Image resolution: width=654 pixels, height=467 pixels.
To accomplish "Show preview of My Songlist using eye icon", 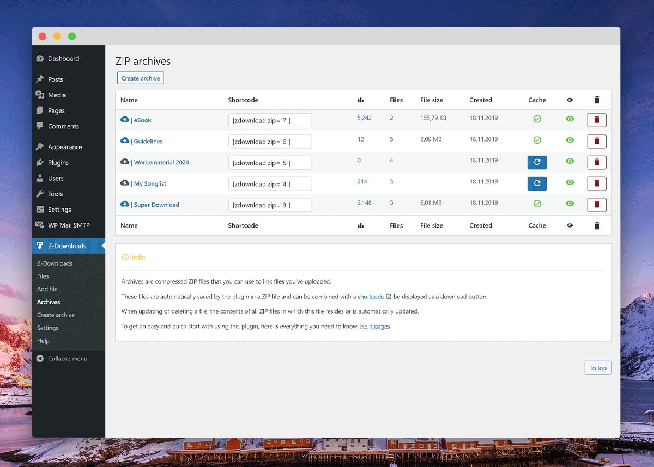I will tap(570, 183).
